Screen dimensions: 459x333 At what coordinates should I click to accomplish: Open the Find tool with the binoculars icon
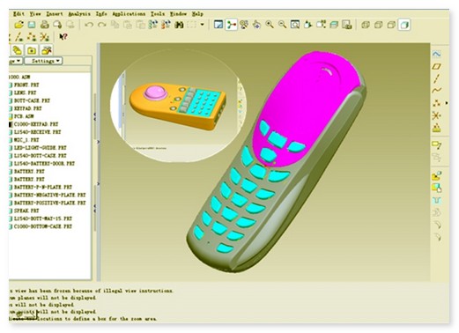pos(179,25)
